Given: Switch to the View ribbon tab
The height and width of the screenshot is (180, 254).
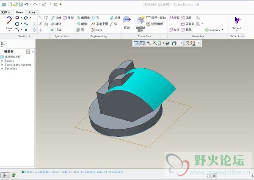Looking at the screenshot, I should point(32,12).
